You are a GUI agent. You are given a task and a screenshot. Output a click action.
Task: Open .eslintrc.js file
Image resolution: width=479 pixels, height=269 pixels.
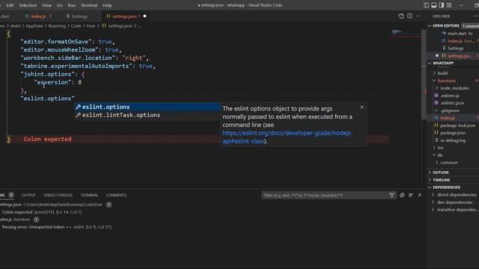click(x=450, y=96)
